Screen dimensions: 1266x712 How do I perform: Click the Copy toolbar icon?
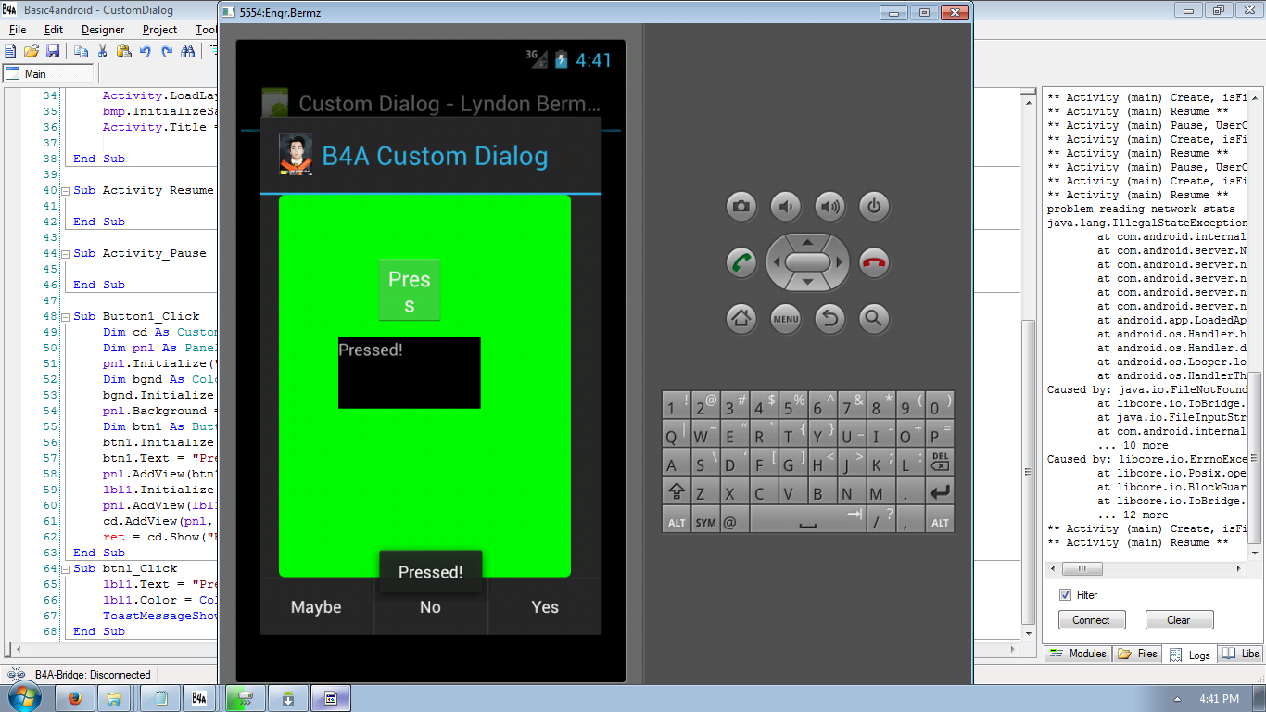point(82,52)
